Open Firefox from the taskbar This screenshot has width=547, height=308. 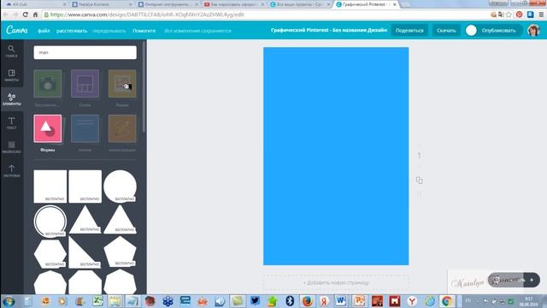308,301
